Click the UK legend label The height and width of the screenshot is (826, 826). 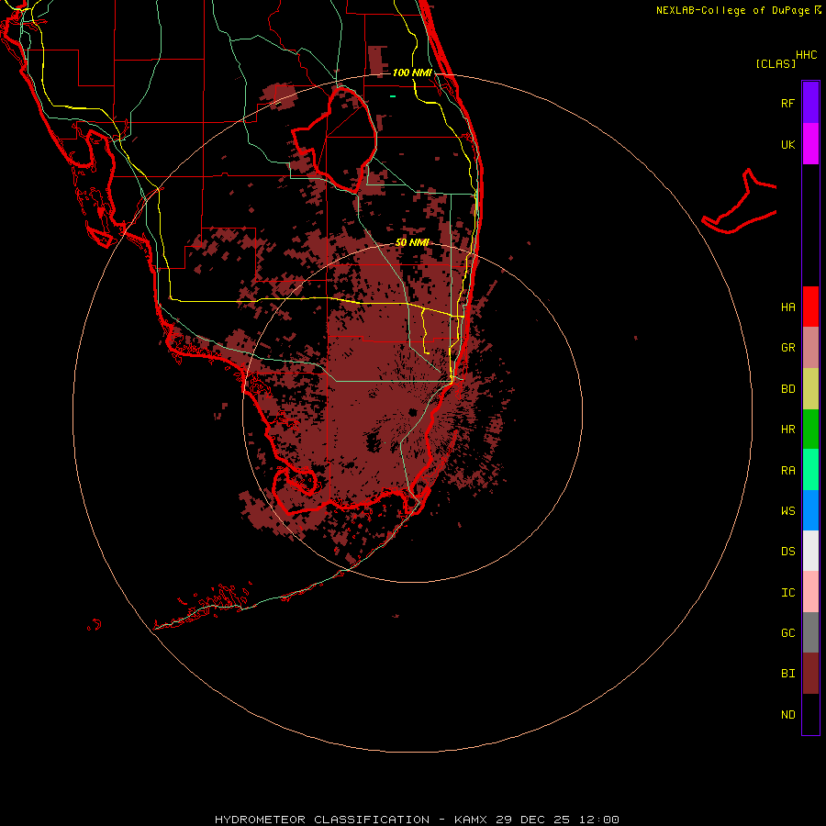click(x=787, y=145)
